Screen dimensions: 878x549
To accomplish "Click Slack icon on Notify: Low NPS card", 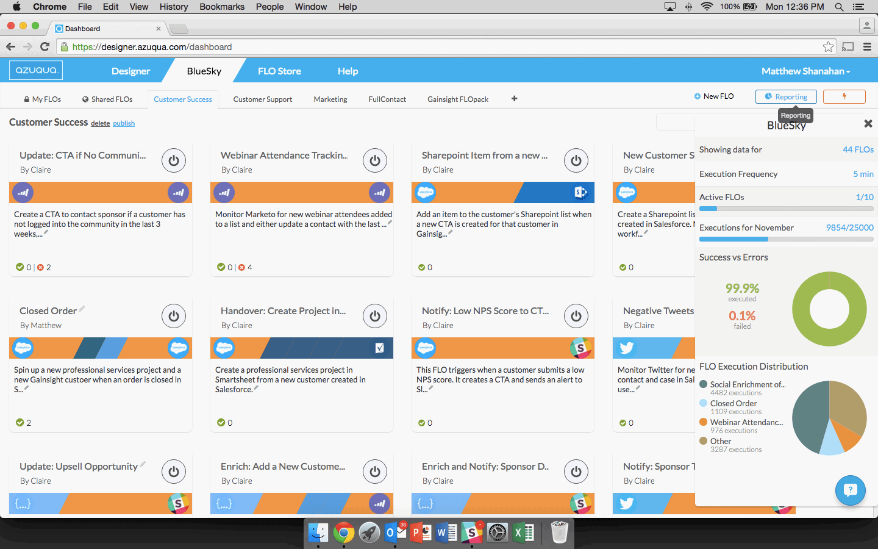I will (x=580, y=348).
